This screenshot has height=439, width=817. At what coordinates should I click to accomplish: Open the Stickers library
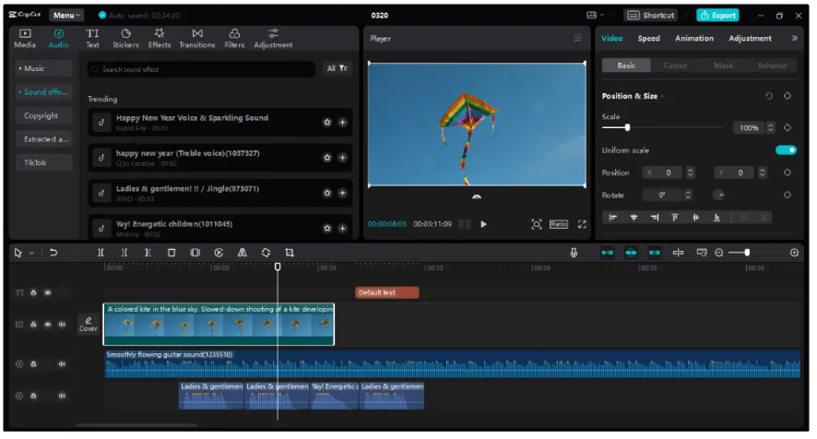click(125, 39)
